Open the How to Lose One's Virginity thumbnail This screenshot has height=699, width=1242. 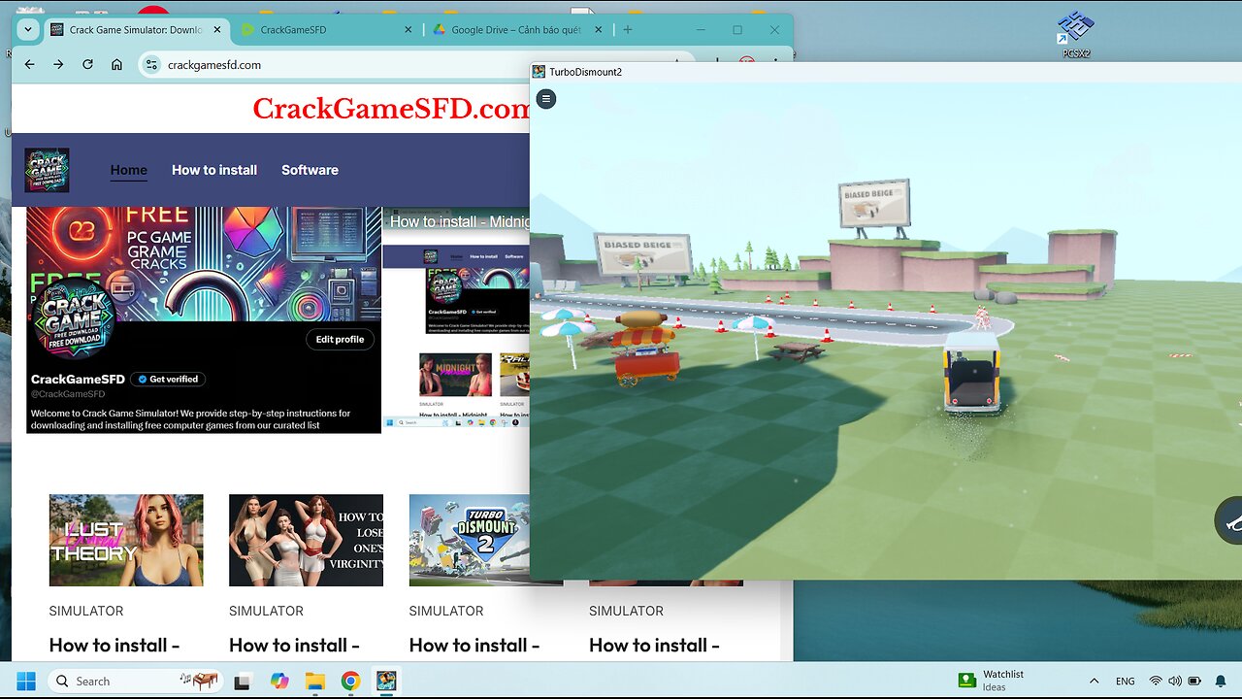[x=306, y=540]
